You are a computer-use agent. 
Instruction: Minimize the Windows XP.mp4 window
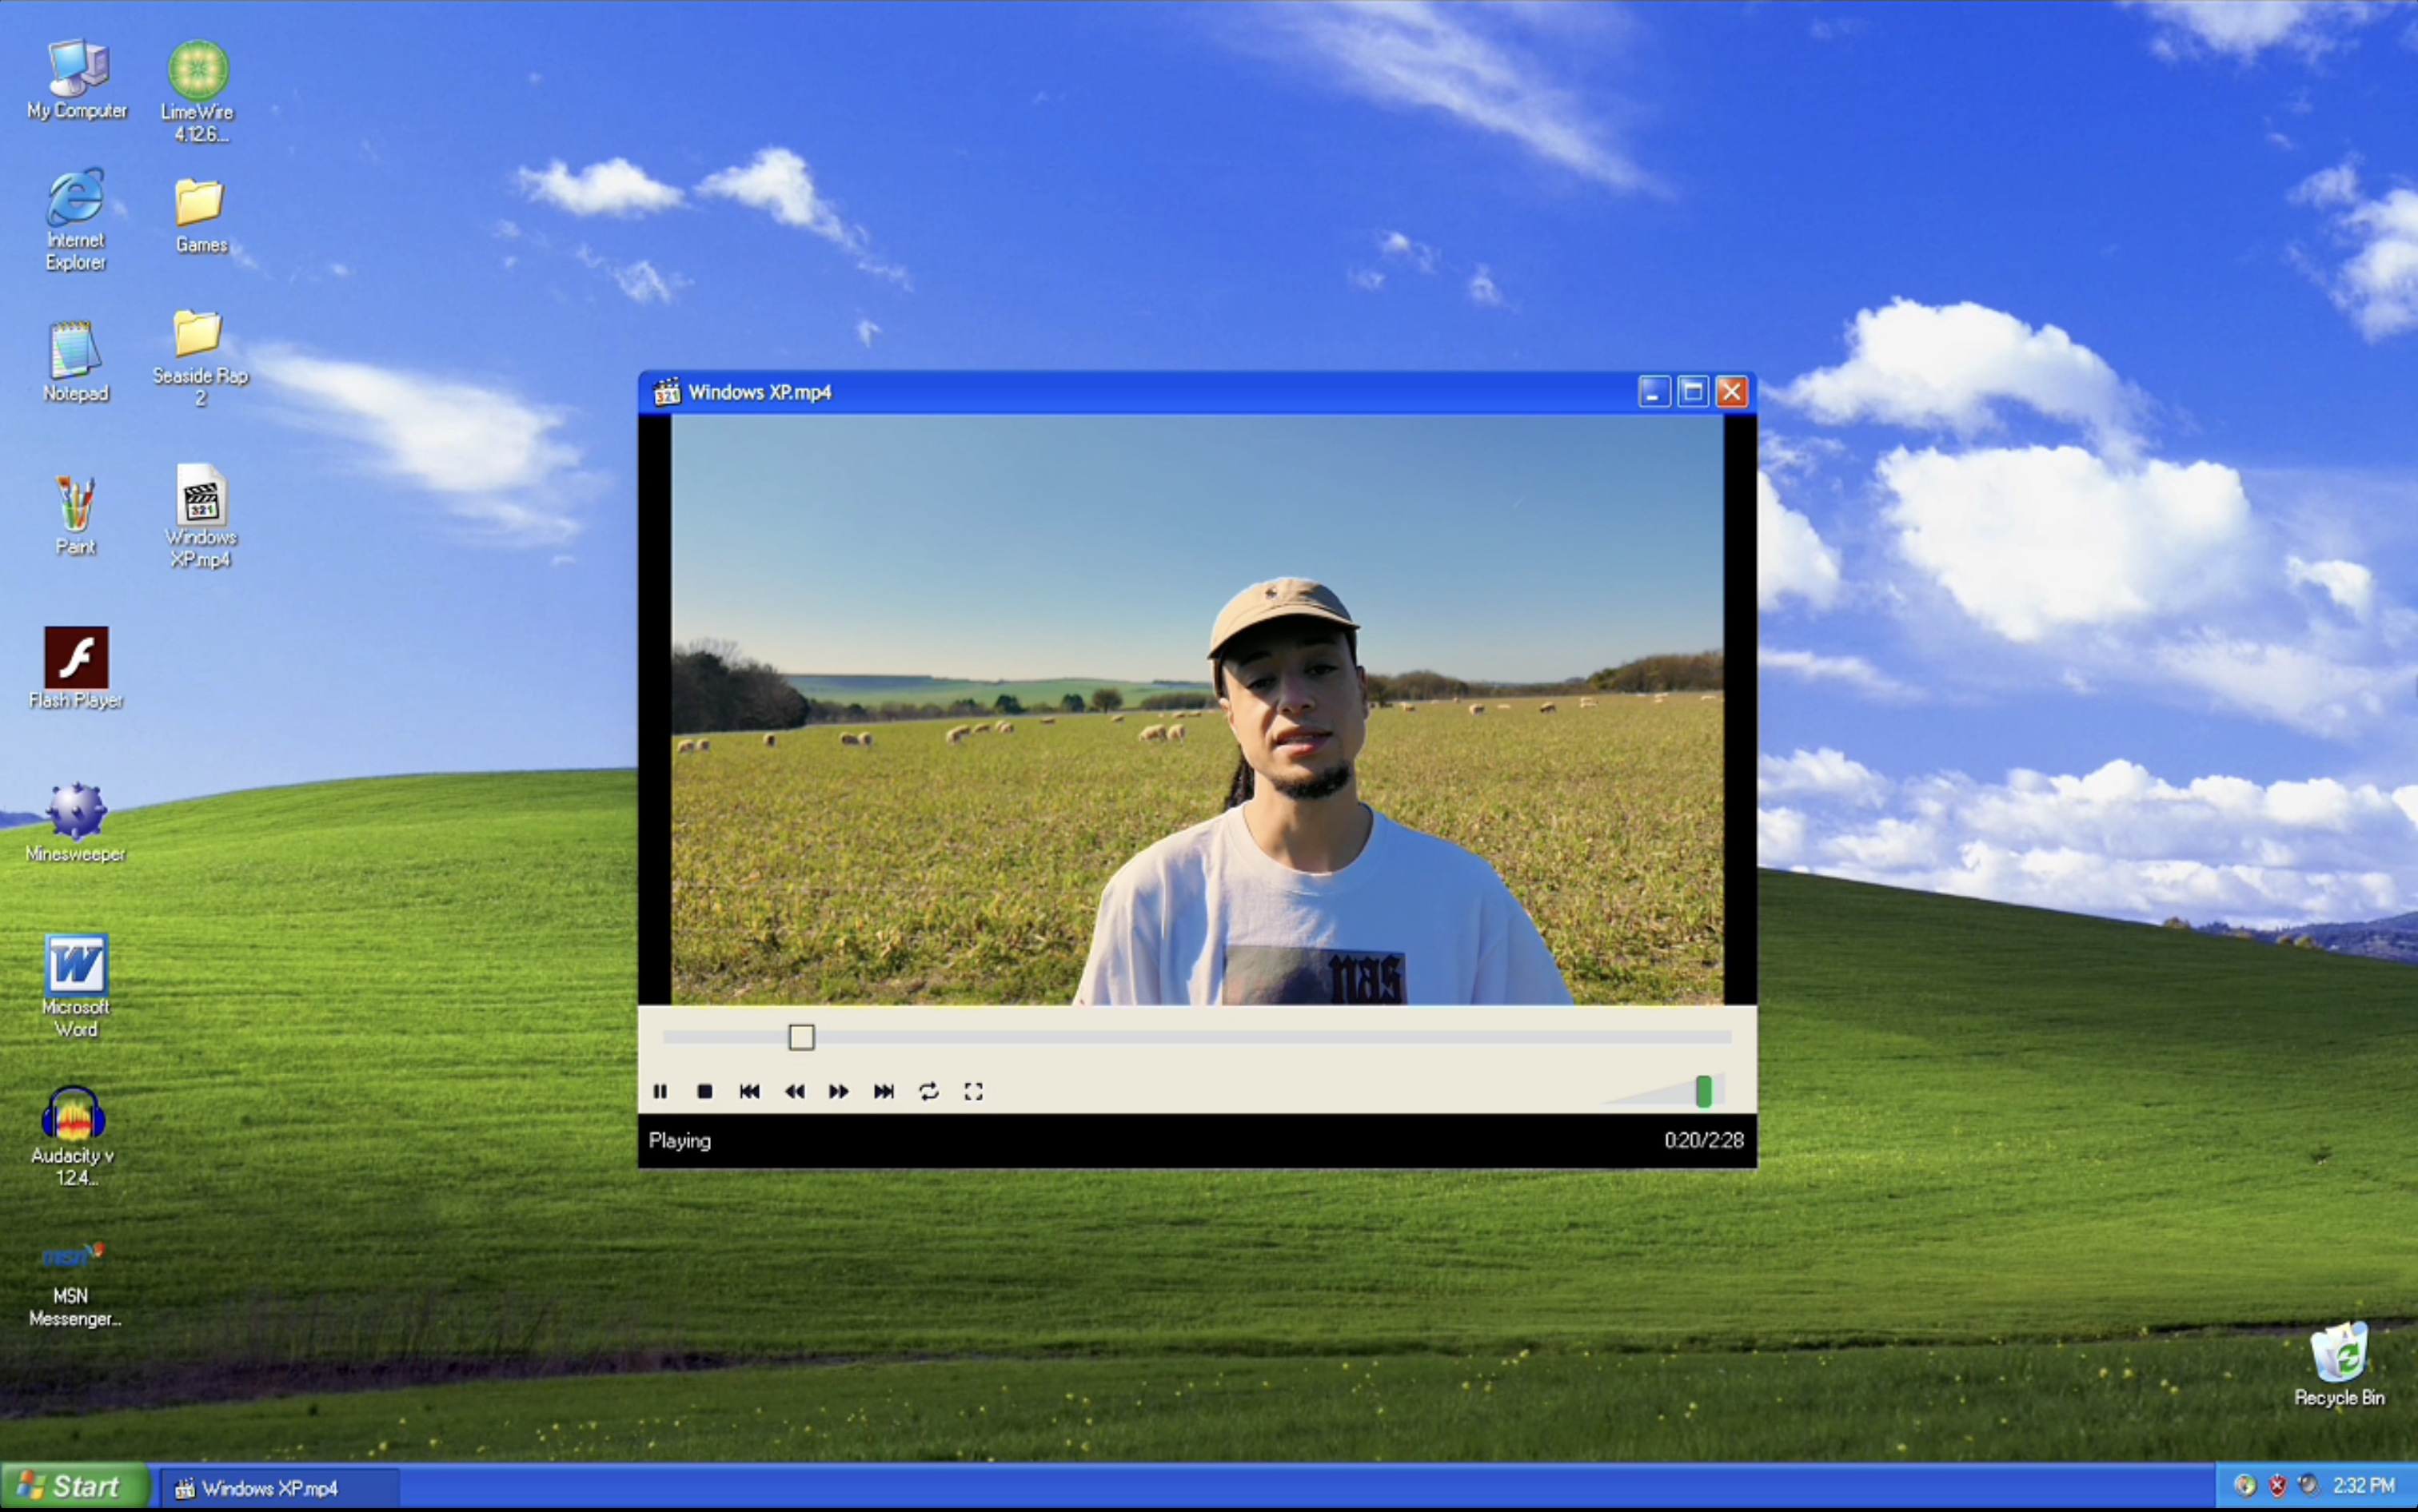coord(1654,392)
